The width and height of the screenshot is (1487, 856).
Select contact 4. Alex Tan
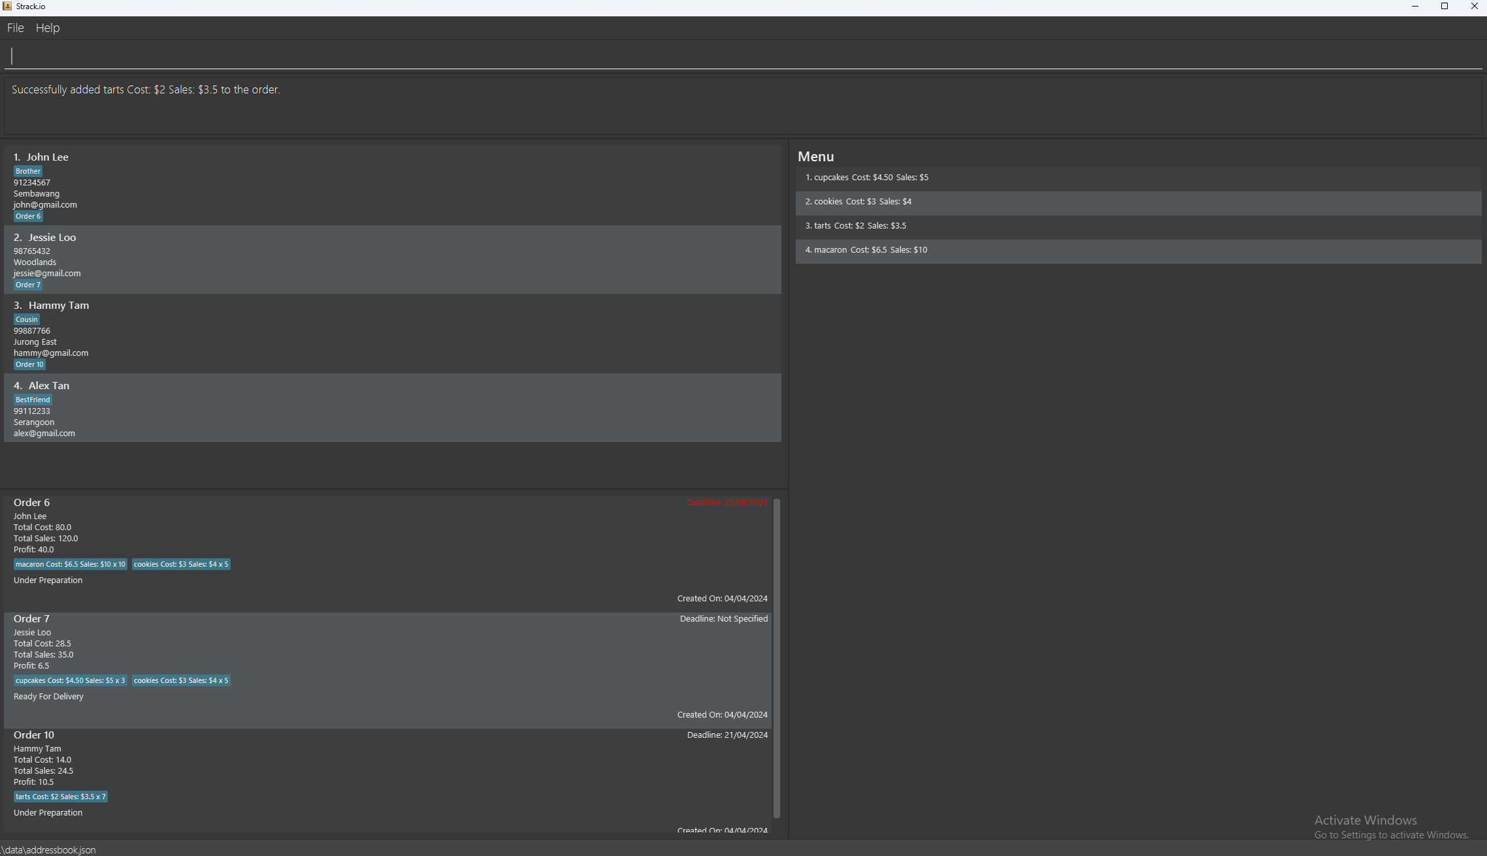tap(393, 408)
